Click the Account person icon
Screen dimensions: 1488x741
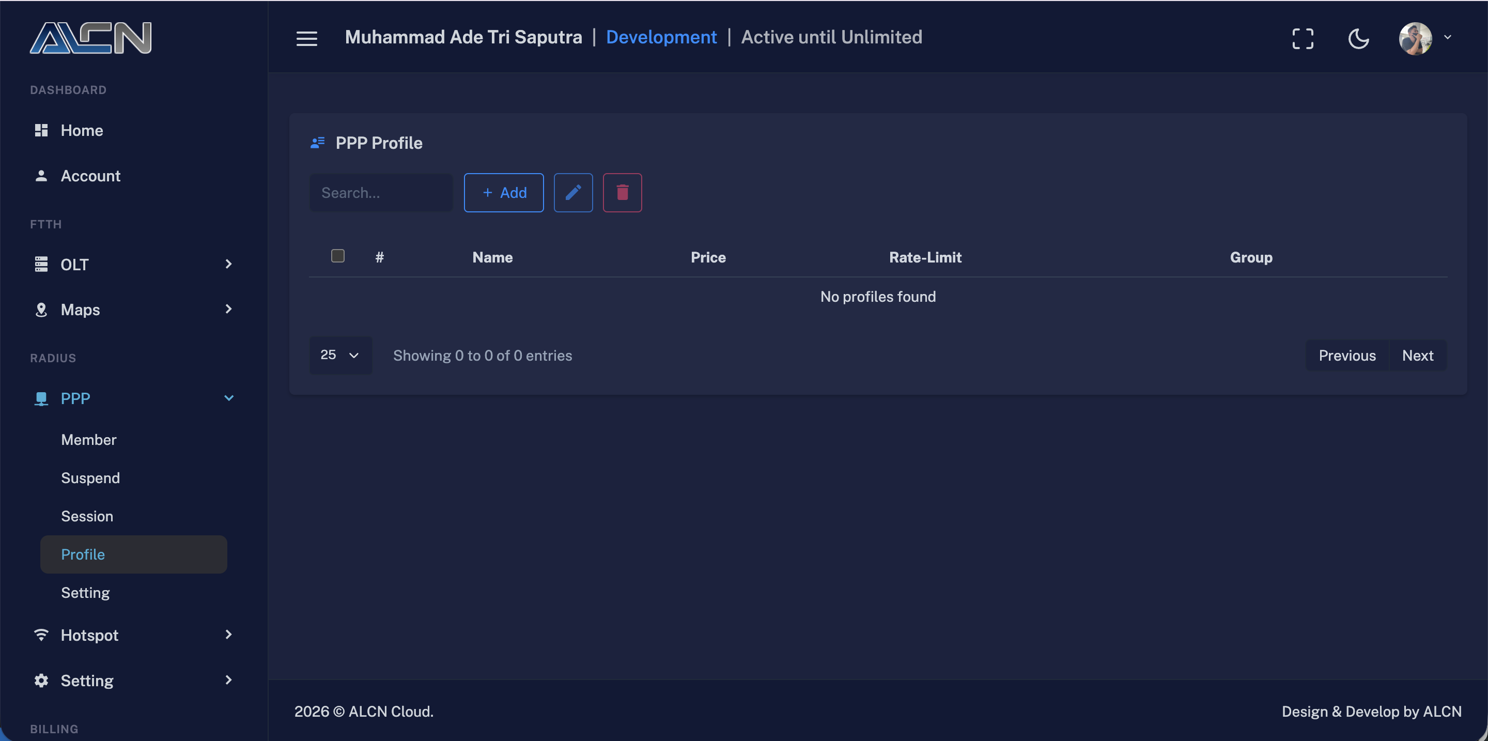point(41,176)
